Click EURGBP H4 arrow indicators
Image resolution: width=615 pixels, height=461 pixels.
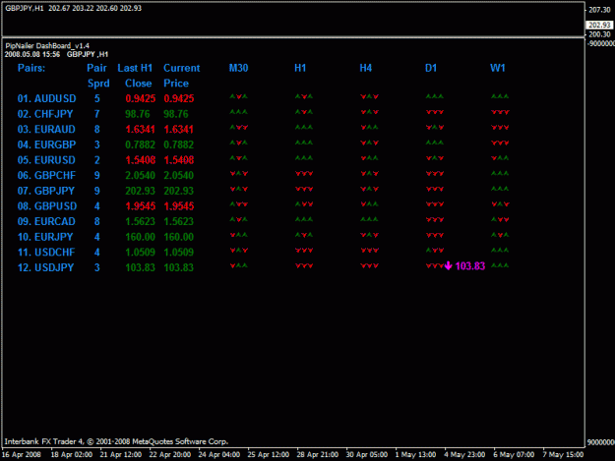click(369, 143)
